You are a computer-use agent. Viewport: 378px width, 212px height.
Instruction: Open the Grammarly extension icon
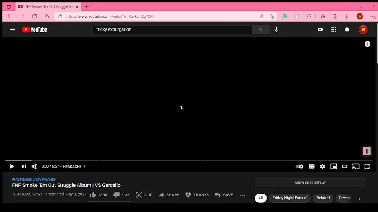pyautogui.click(x=285, y=16)
